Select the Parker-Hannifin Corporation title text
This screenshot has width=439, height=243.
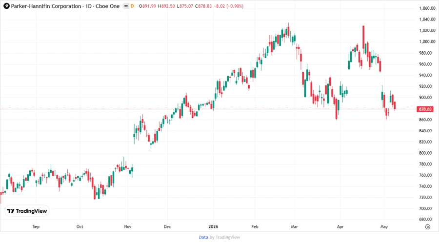pyautogui.click(x=46, y=6)
